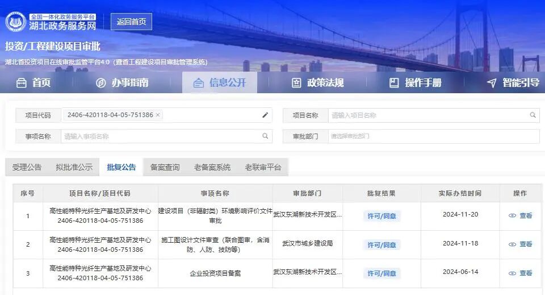Click the 项目名称 input field
The width and height of the screenshot is (545, 295).
tap(434, 115)
